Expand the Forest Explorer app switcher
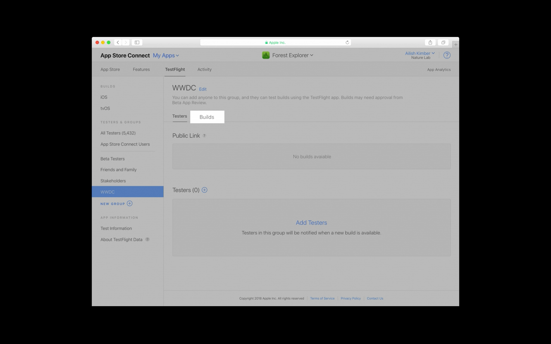Image resolution: width=551 pixels, height=344 pixels. click(x=293, y=55)
